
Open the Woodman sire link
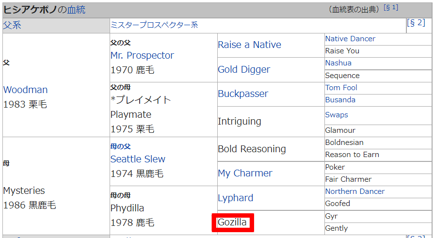pos(25,90)
